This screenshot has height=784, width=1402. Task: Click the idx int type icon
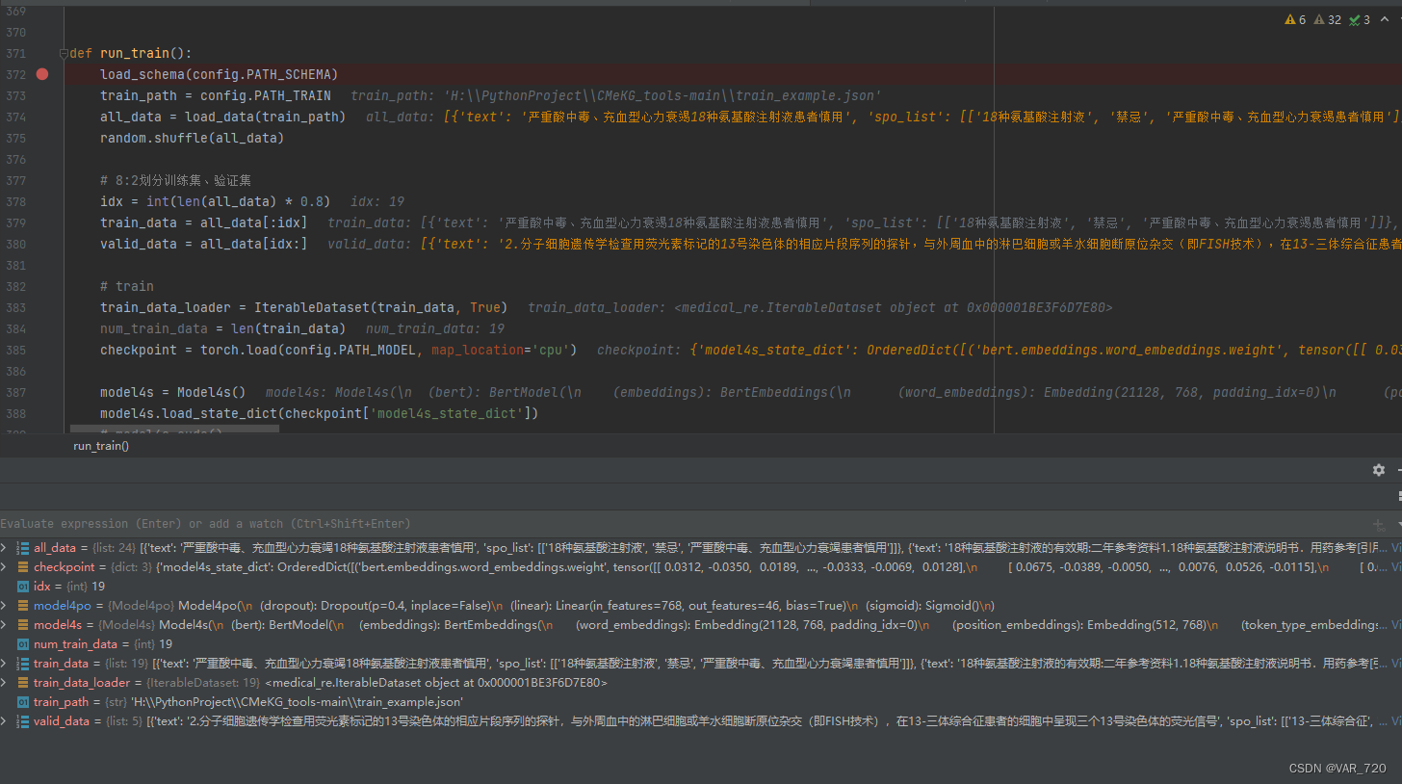(x=23, y=587)
